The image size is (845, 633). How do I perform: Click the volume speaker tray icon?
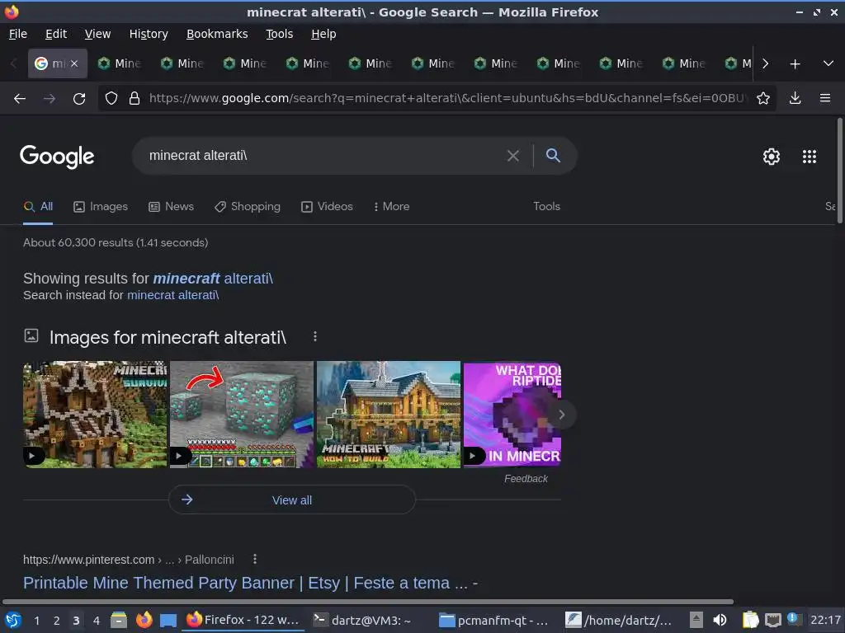[720, 620]
